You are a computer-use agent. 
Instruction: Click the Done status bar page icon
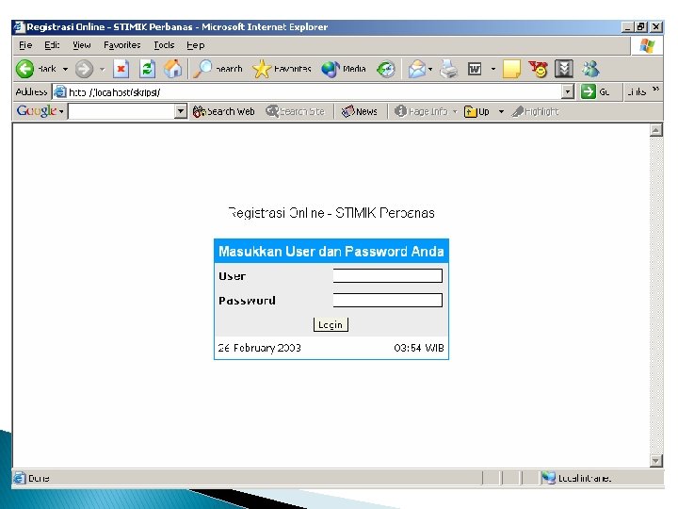(19, 478)
